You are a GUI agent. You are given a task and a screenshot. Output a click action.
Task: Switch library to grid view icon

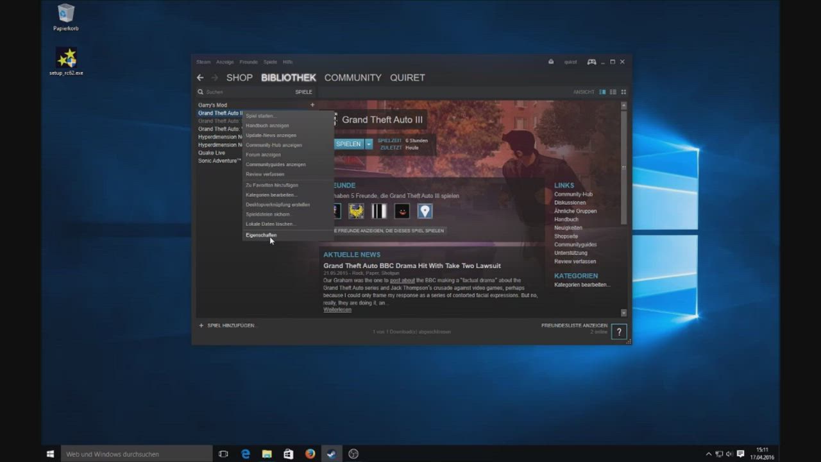623,92
